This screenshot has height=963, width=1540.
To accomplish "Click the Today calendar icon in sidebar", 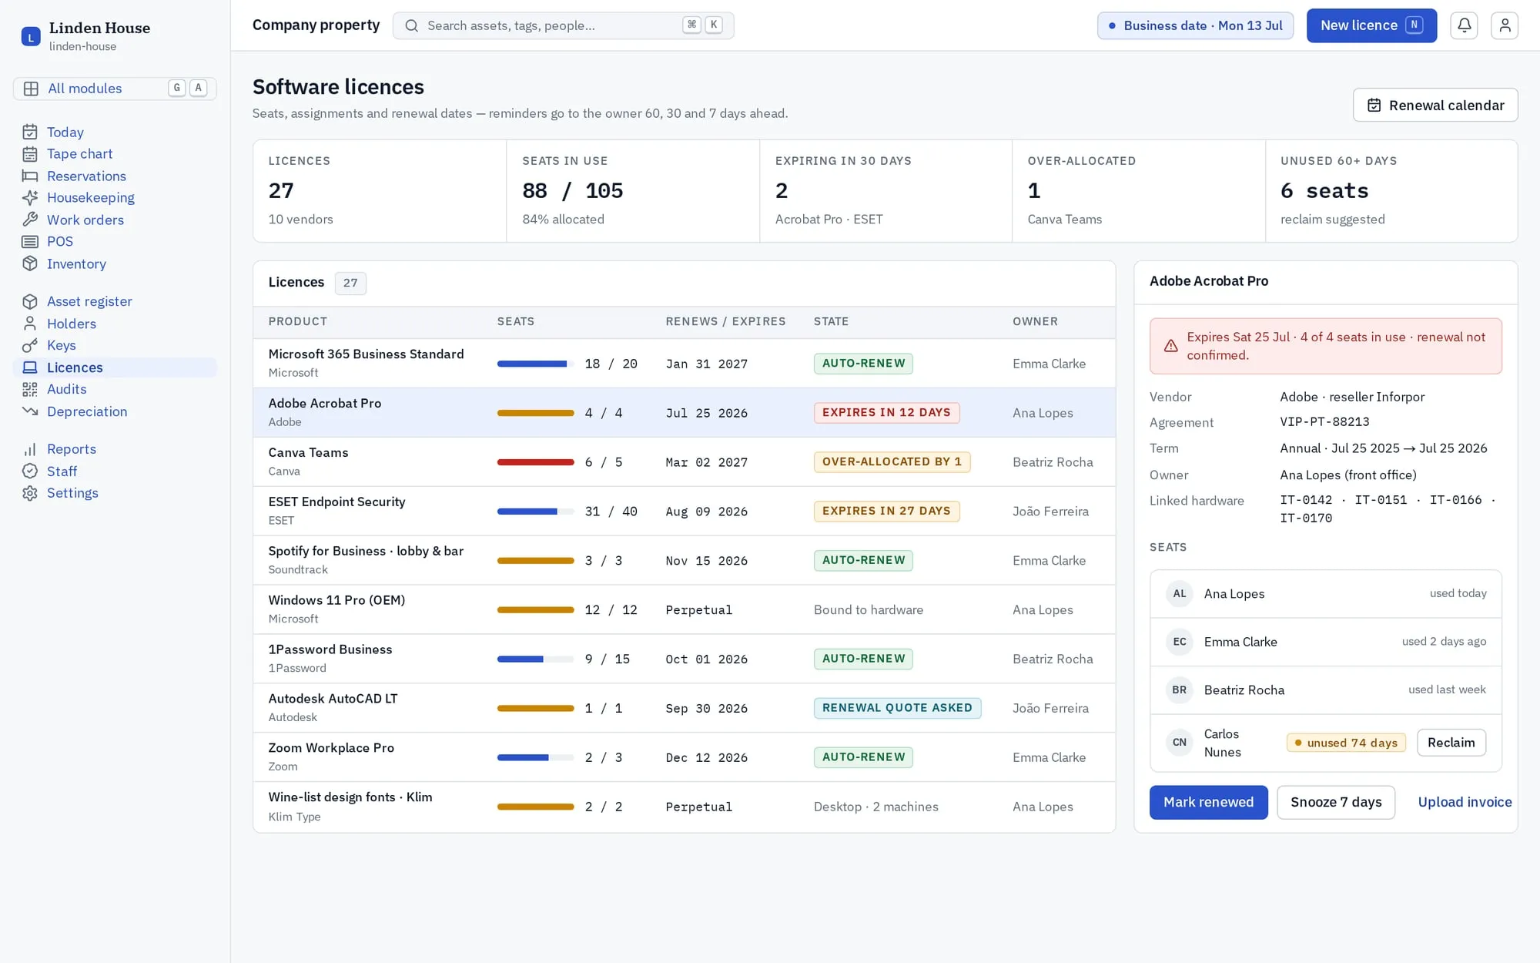I will [x=30, y=132].
